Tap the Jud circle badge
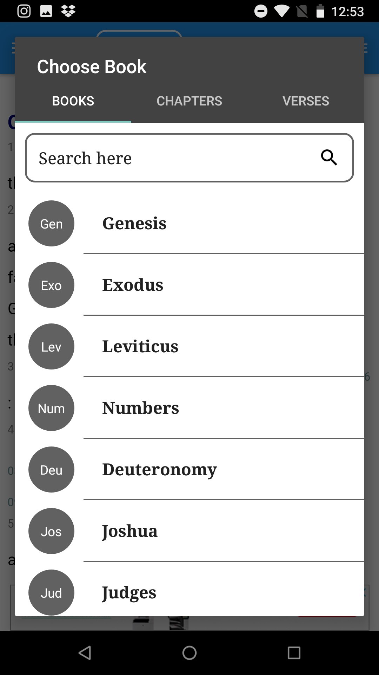379x675 pixels. point(51,592)
